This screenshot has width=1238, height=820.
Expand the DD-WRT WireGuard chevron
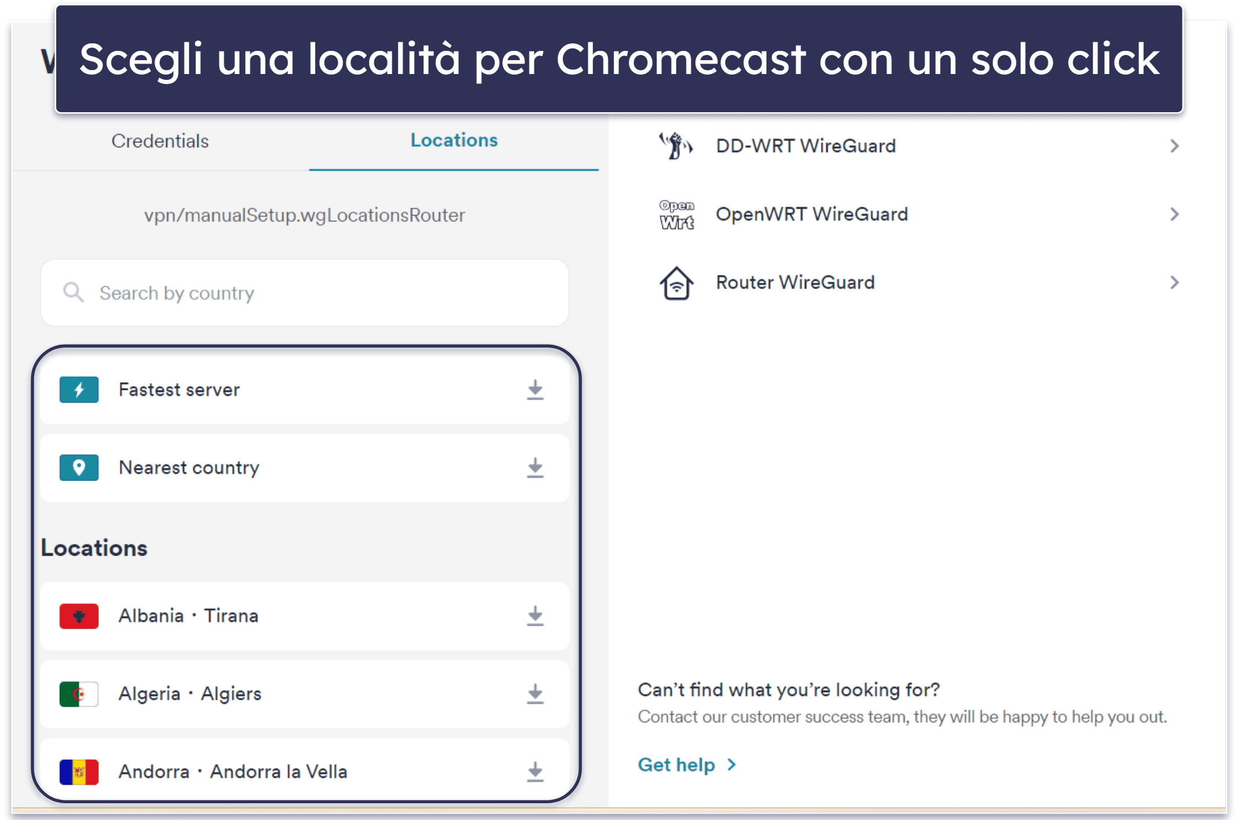(1174, 146)
